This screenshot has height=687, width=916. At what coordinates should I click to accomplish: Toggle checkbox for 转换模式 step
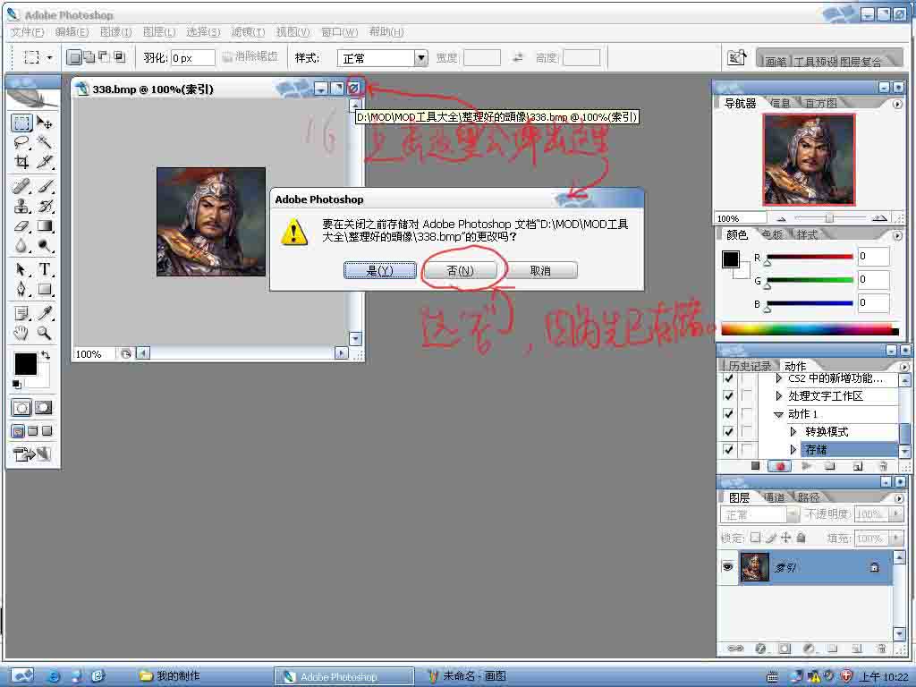coord(728,432)
